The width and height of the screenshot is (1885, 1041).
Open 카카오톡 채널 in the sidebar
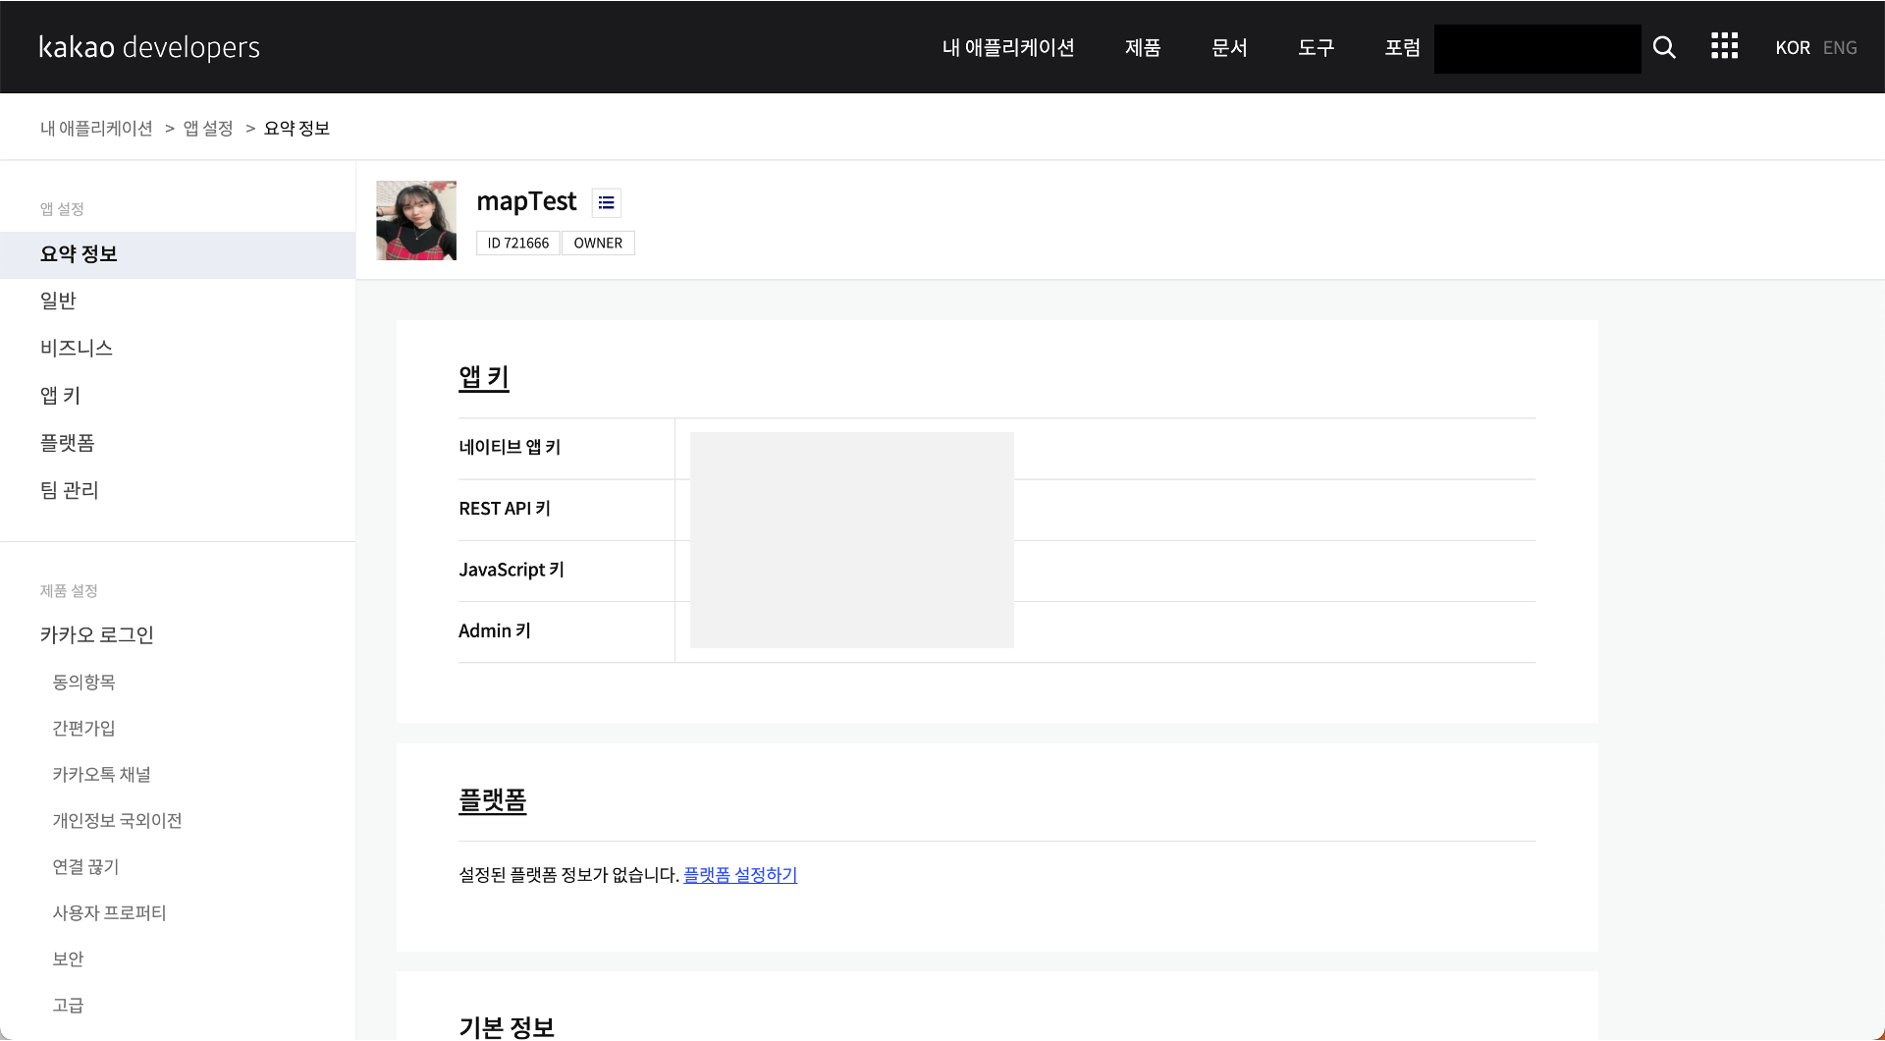pos(102,774)
